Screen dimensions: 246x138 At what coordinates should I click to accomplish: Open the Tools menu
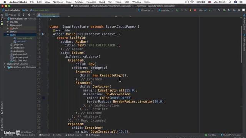coord(118,2)
